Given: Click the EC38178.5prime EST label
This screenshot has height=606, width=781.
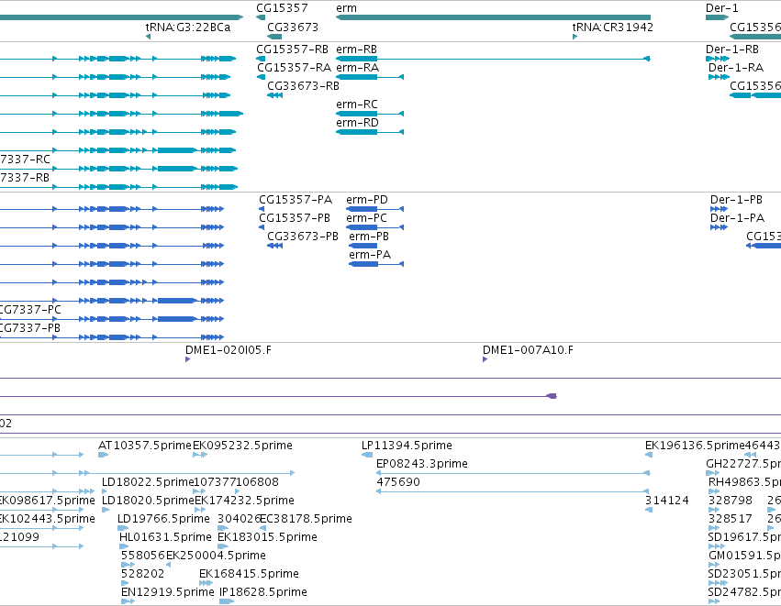Looking at the screenshot, I should point(306,519).
